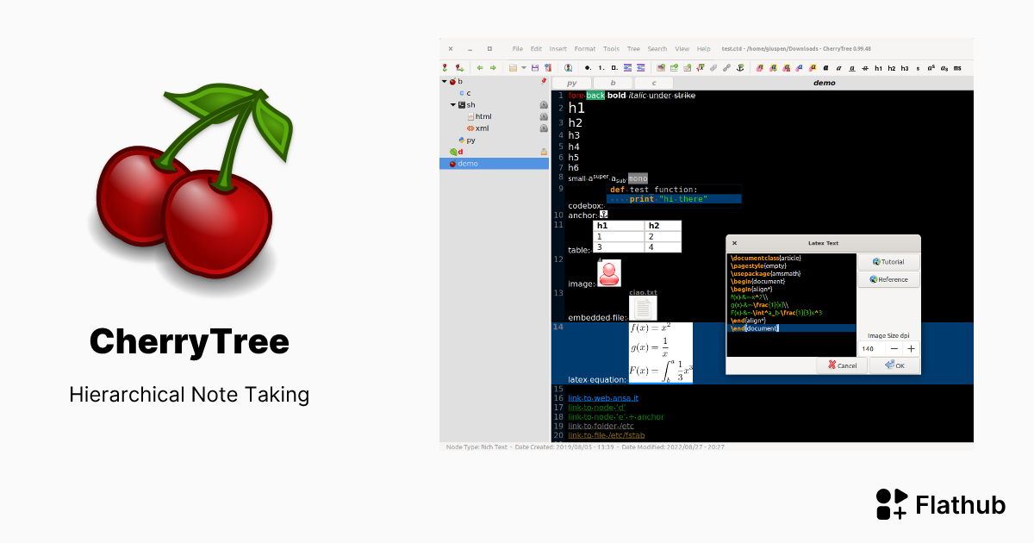Apply h1 heading from the toolbar
The height and width of the screenshot is (543, 1034).
tap(877, 68)
